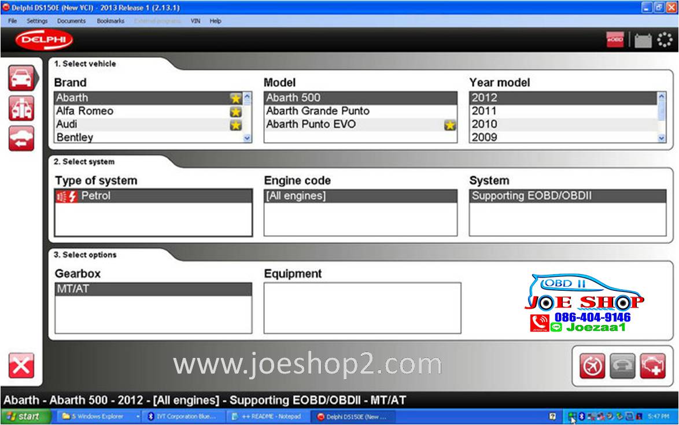Viewport: 679px width, 425px height.
Task: Click the engine plus icon at bottom right
Action: [x=652, y=366]
